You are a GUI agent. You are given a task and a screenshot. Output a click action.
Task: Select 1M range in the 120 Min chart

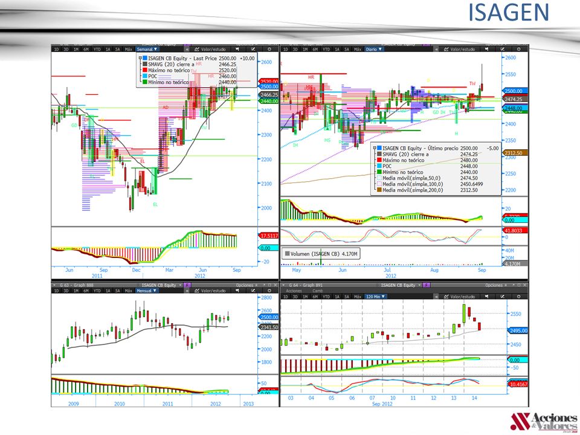305,297
